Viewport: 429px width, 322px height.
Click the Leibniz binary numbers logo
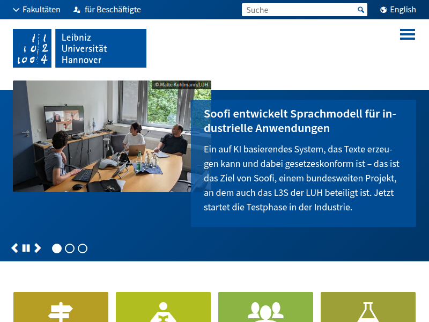click(32, 48)
